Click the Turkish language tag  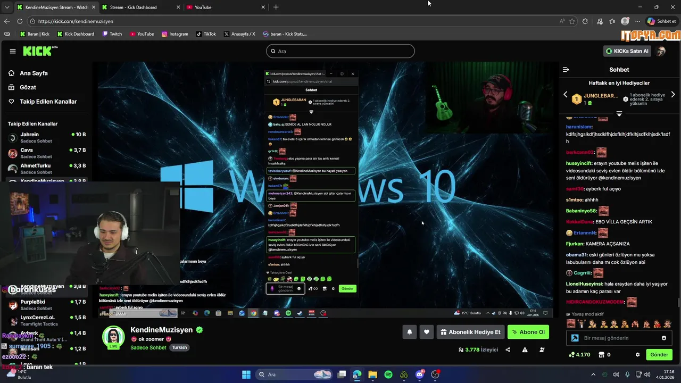point(179,347)
